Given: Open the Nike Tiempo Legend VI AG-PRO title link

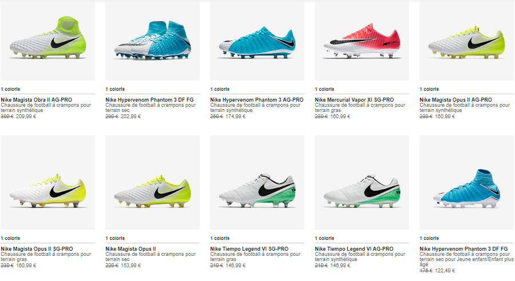Looking at the screenshot, I should click(x=354, y=249).
